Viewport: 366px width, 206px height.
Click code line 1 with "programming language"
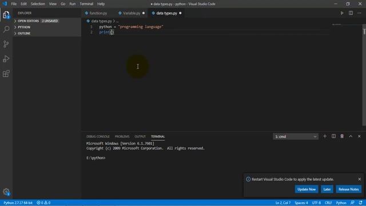(131, 27)
